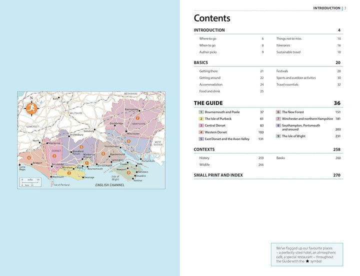The width and height of the screenshot is (360, 276).
Task: Click yellow chapter 2 number box
Action: pyautogui.click(x=201, y=118)
